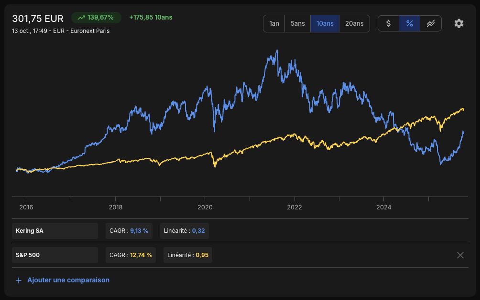
Task: Click the 2018 axis label
Action: click(x=115, y=207)
